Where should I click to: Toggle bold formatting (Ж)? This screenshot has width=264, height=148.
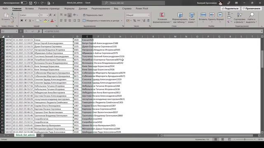point(21,21)
